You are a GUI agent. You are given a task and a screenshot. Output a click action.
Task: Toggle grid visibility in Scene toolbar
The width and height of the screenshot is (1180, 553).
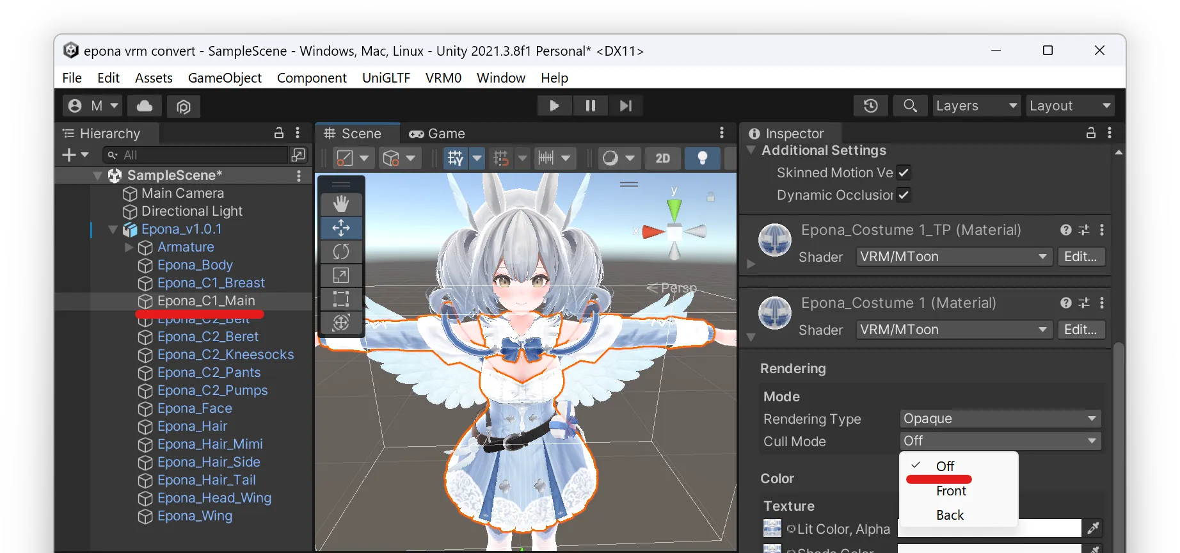coord(455,158)
